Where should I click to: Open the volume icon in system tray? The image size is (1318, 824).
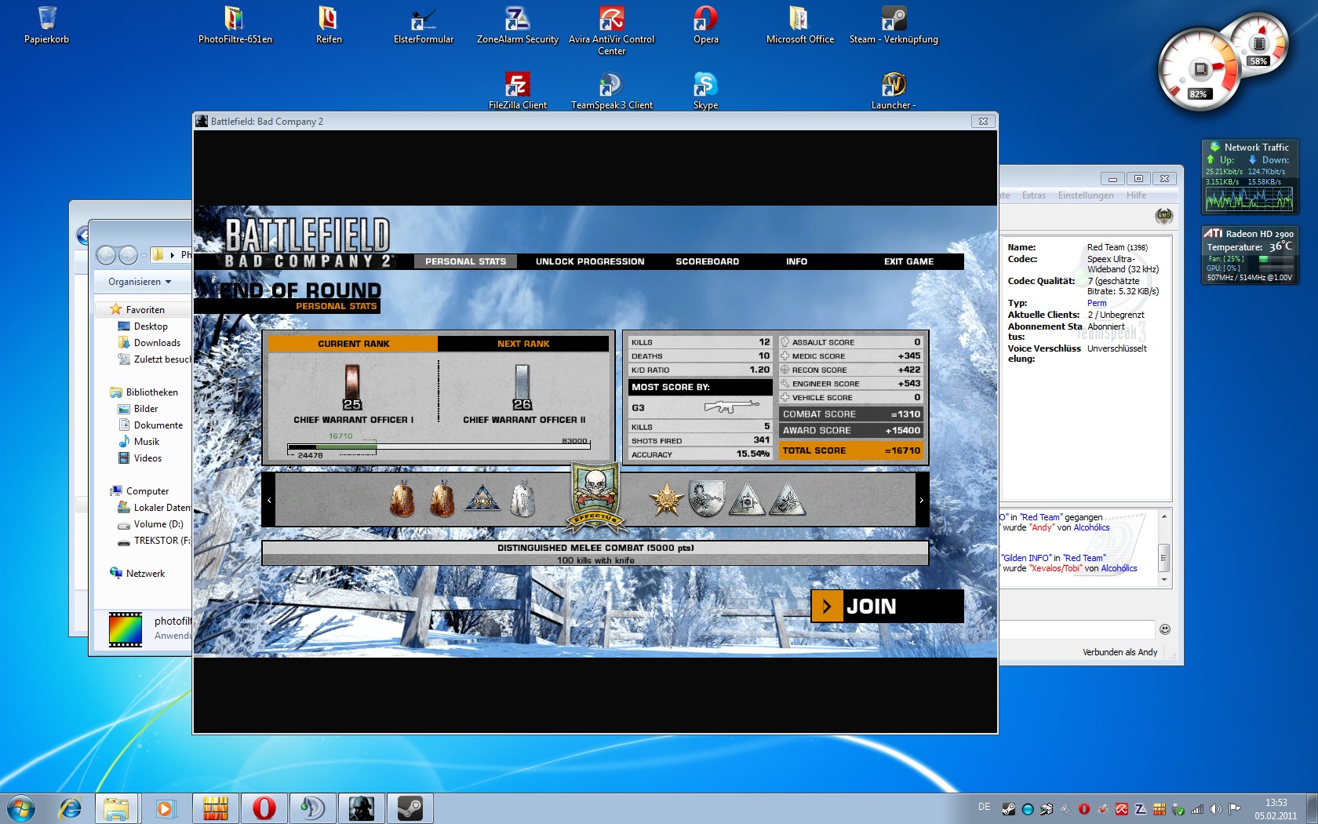[1216, 808]
